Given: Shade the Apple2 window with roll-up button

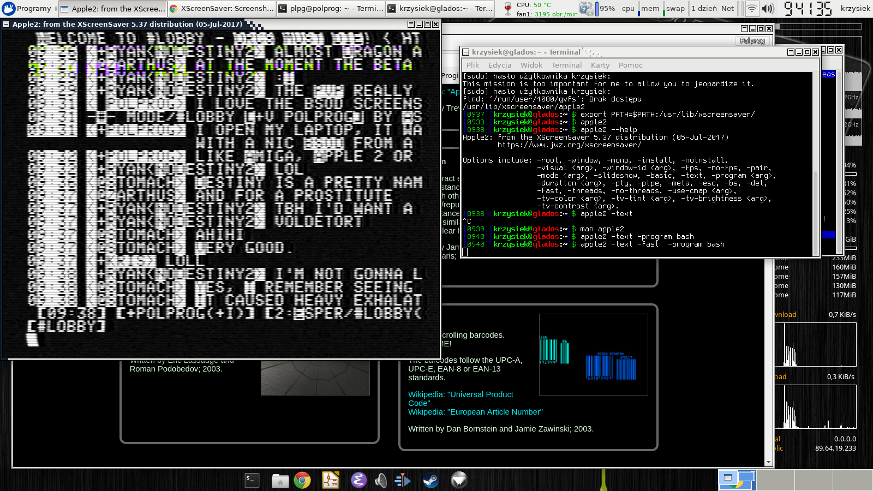Looking at the screenshot, I should click(x=411, y=24).
